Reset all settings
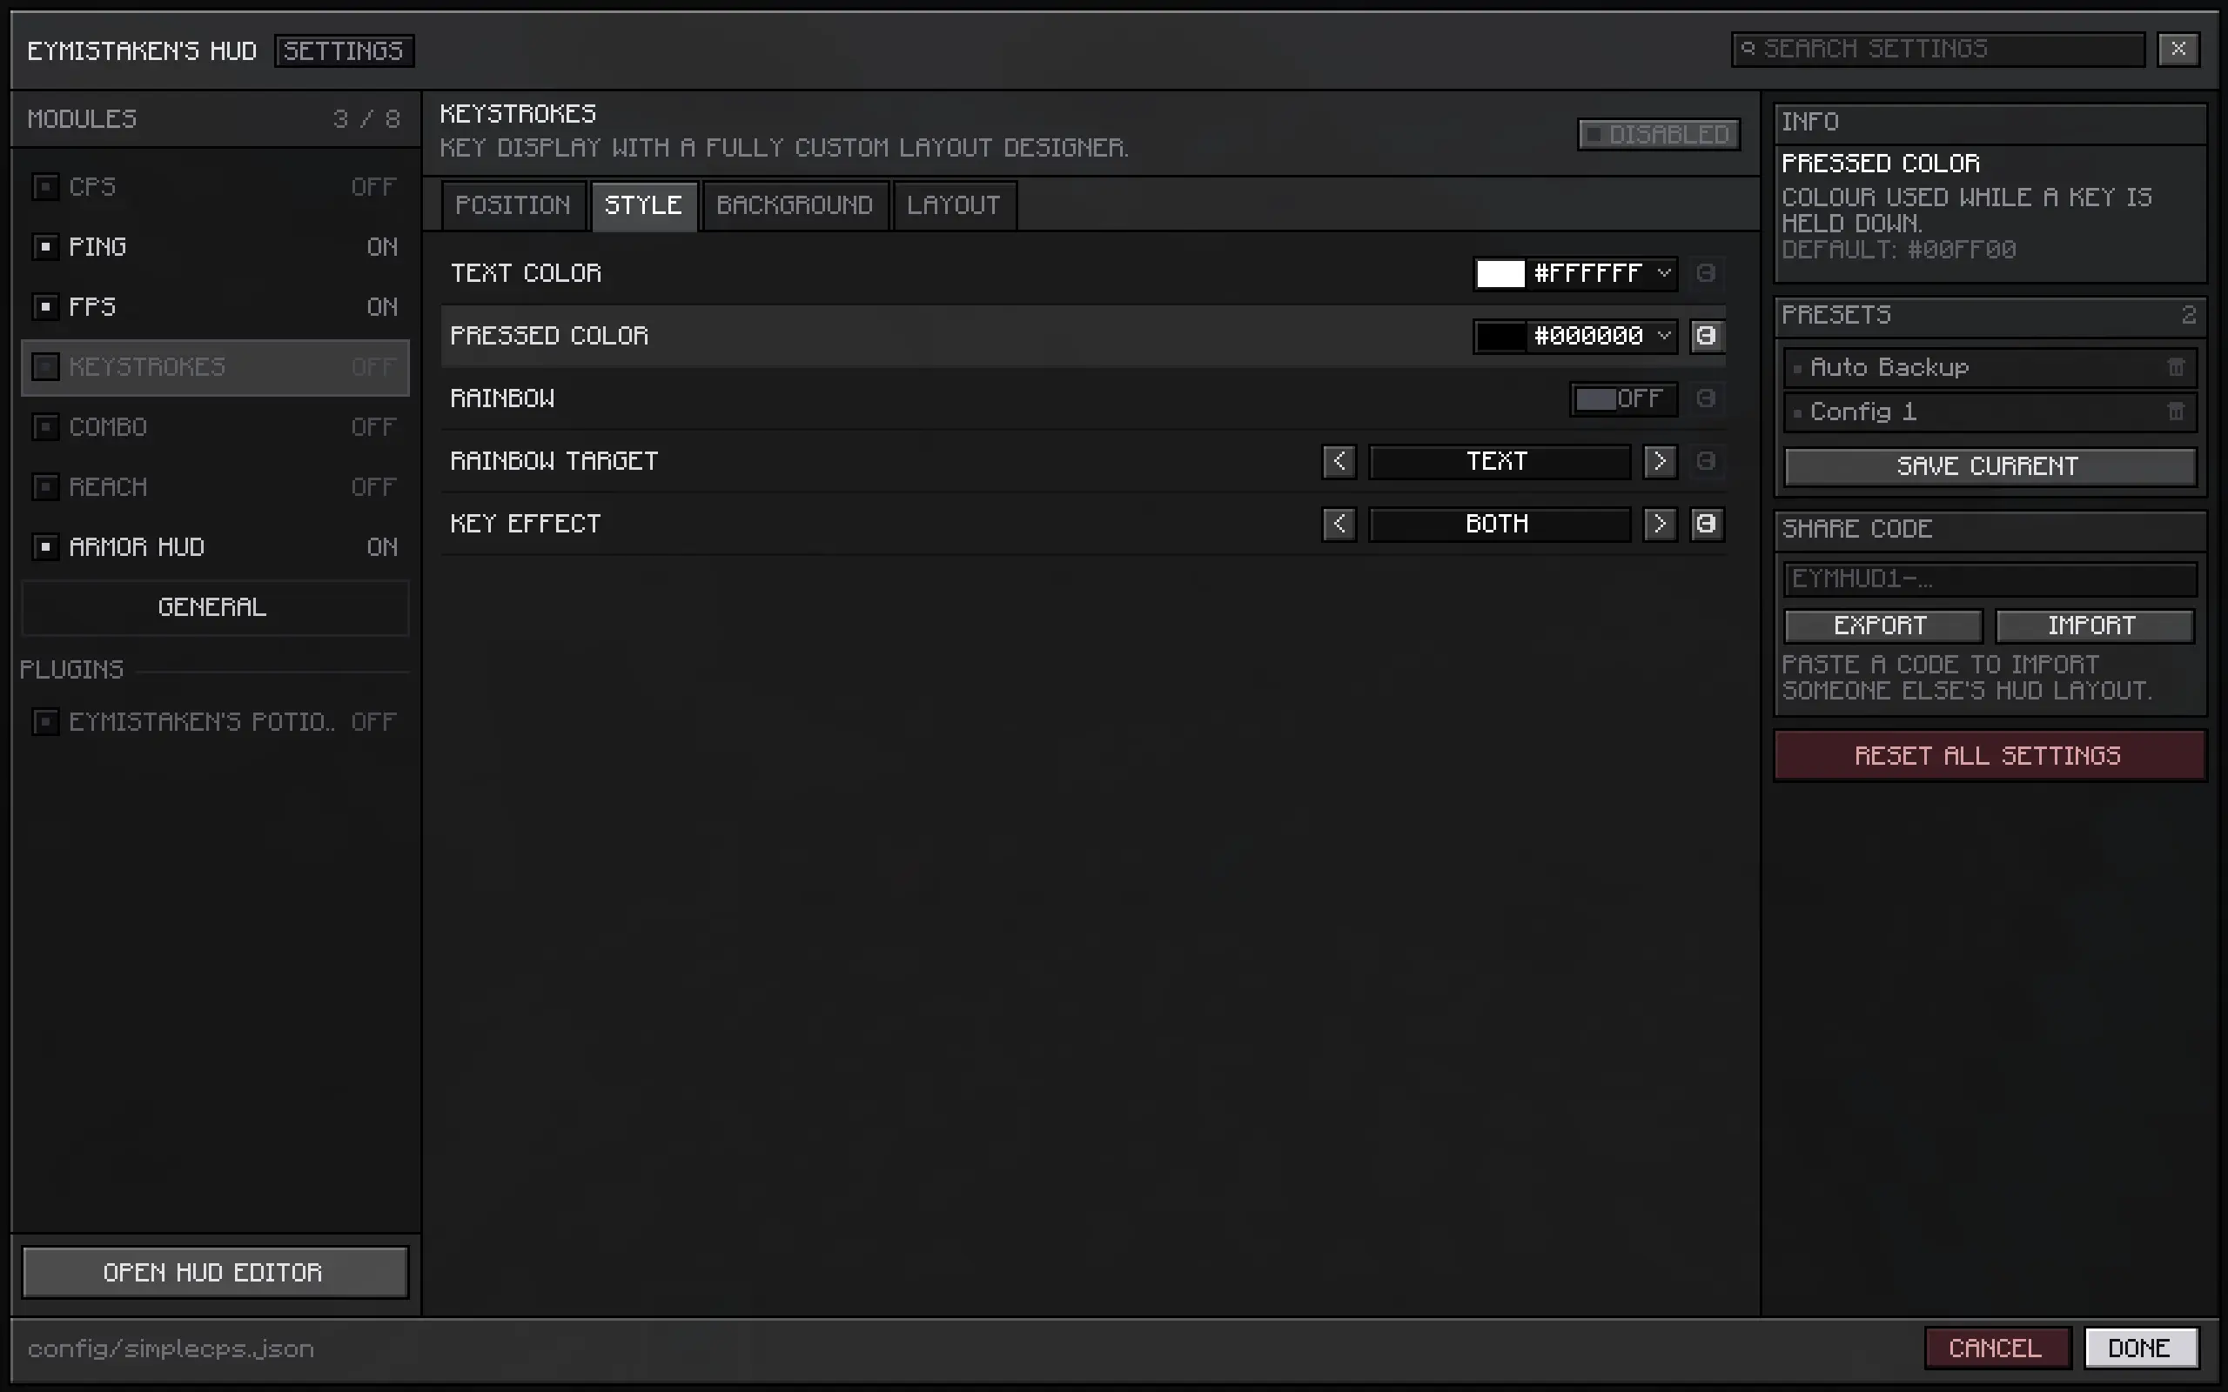Viewport: 2228px width, 1392px height. [x=1990, y=756]
